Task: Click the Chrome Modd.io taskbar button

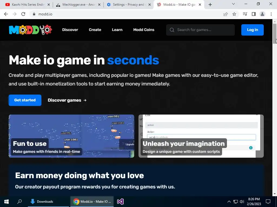Action: [x=92, y=202]
